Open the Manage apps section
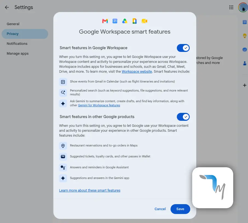Viewport: 248px width, 223px height. [18, 53]
